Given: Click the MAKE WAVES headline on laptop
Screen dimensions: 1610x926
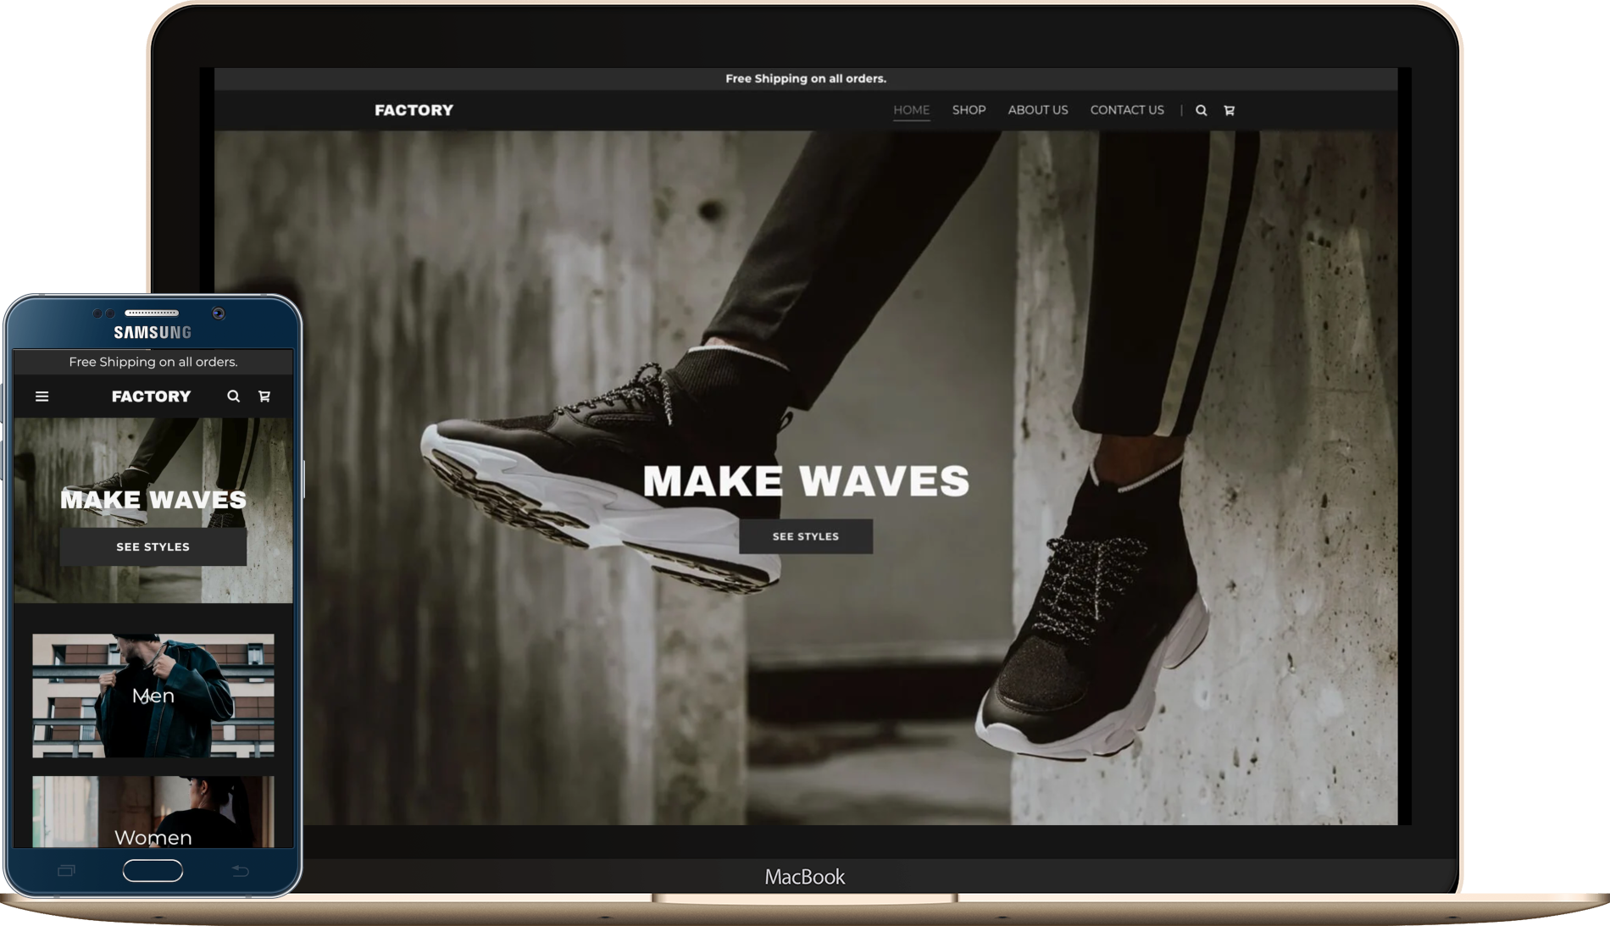Looking at the screenshot, I should pyautogui.click(x=806, y=480).
